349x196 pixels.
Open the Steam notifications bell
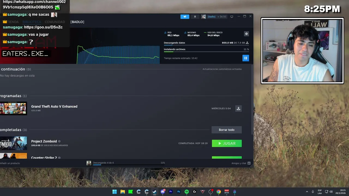(195, 17)
